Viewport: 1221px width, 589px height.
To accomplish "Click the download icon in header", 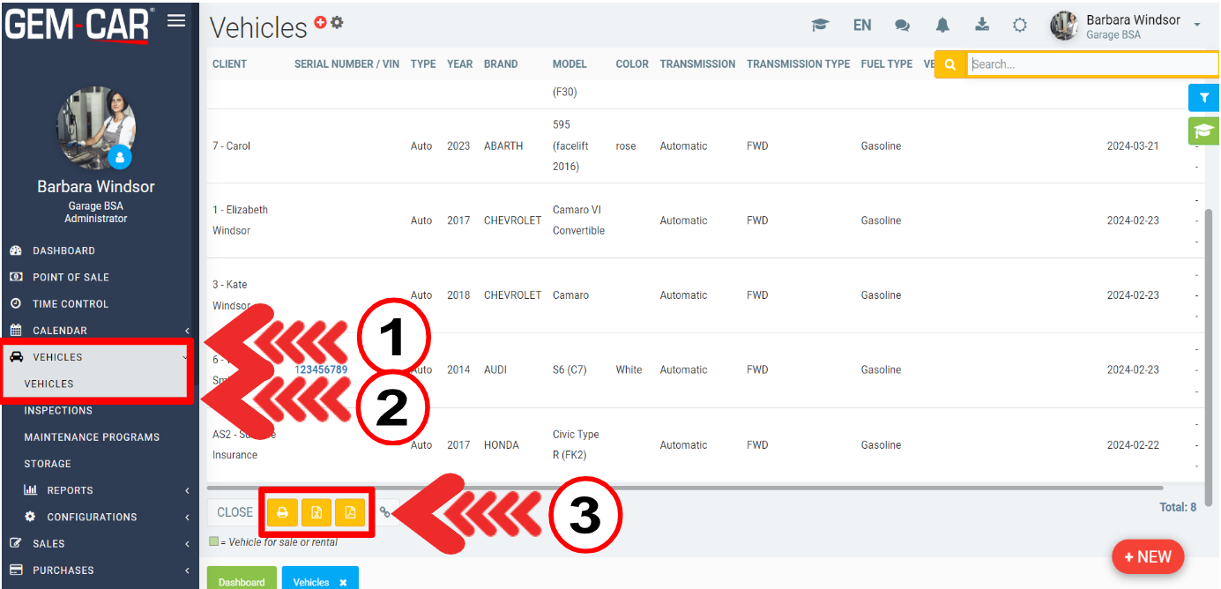I will tap(981, 25).
